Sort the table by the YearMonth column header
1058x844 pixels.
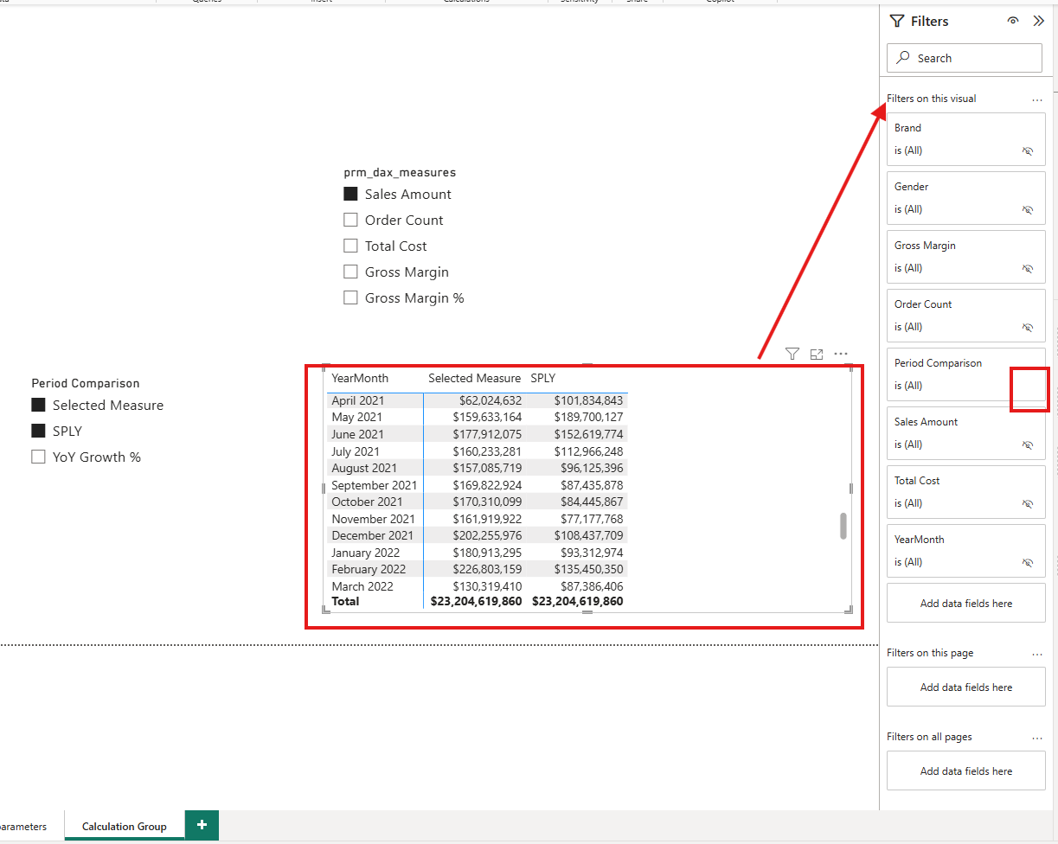point(360,379)
